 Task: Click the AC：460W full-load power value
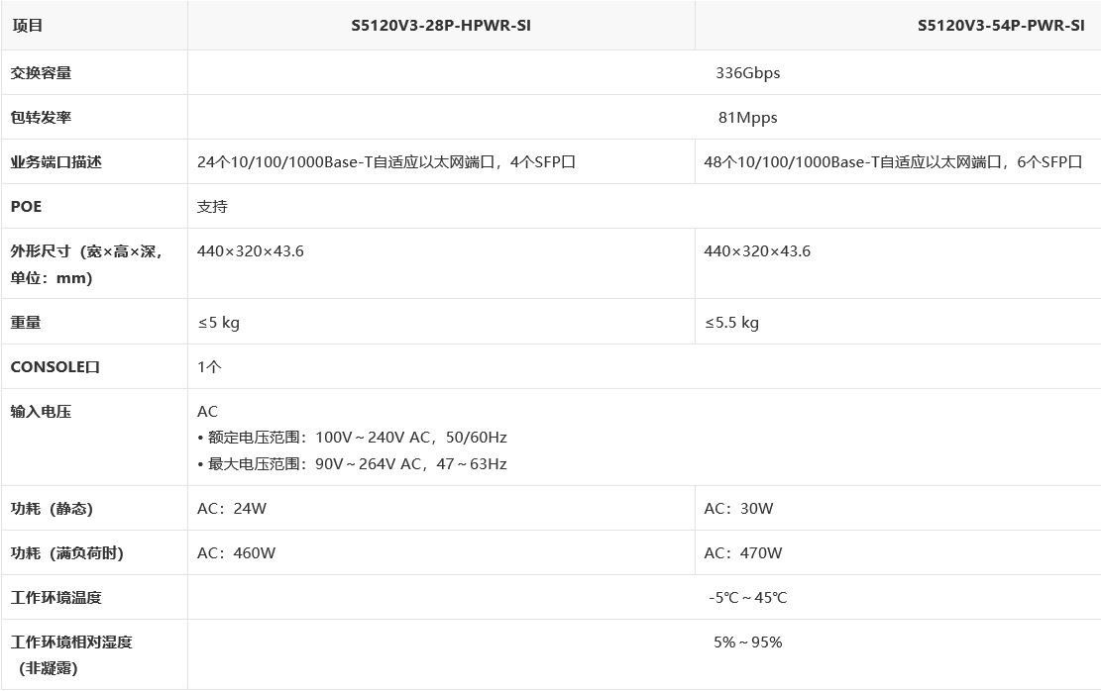tap(236, 553)
